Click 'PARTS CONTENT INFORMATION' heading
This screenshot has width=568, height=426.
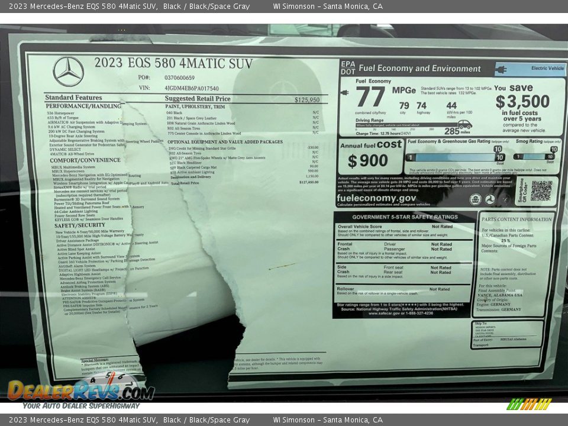pos(517,220)
